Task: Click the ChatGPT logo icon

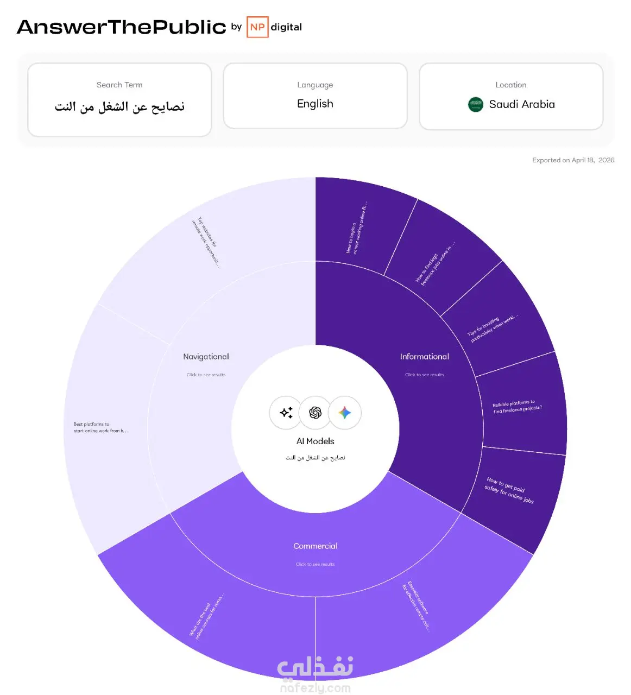Action: click(x=315, y=413)
